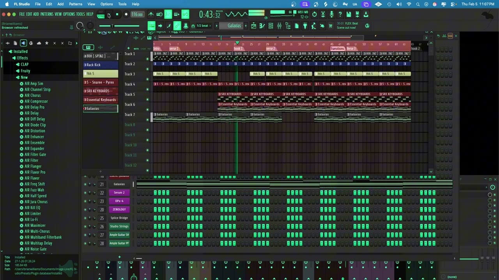This screenshot has height=280, width=499.
Task: Switch to SONG playback mode
Action: [101, 16]
